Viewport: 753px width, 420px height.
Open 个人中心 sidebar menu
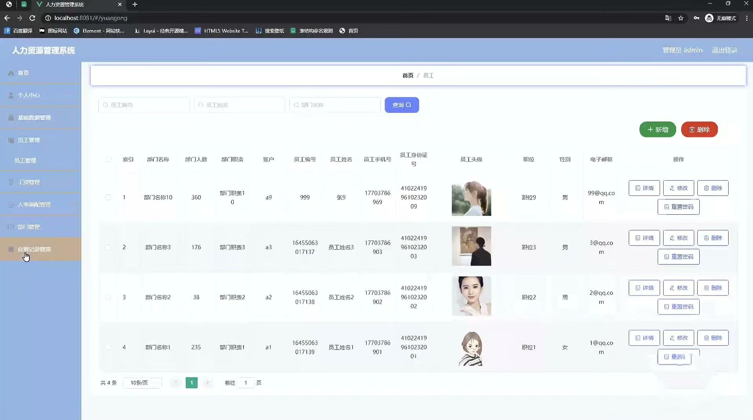coord(40,95)
